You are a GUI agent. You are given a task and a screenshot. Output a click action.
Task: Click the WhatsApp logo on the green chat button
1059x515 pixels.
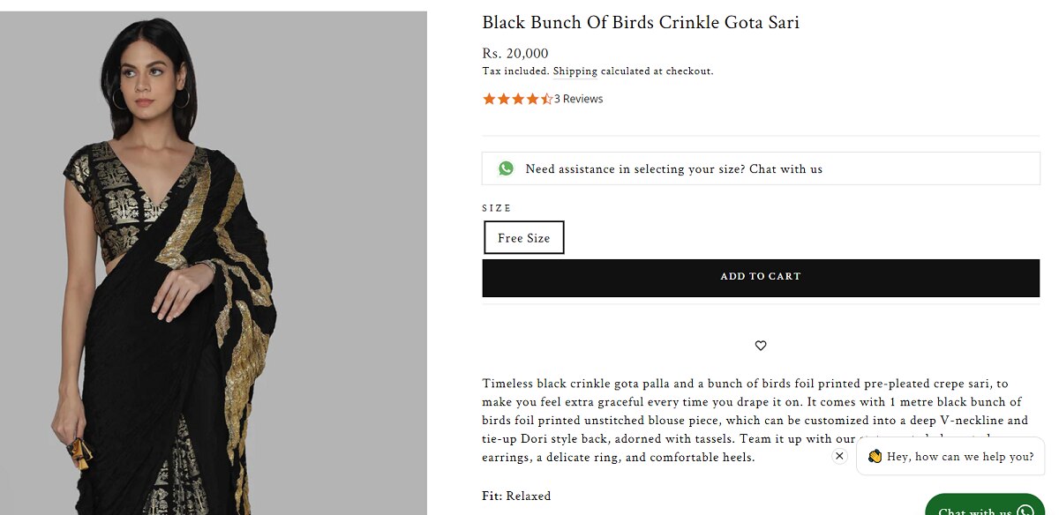[x=1025, y=511]
